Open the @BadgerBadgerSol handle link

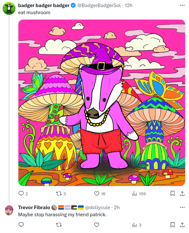[99, 5]
